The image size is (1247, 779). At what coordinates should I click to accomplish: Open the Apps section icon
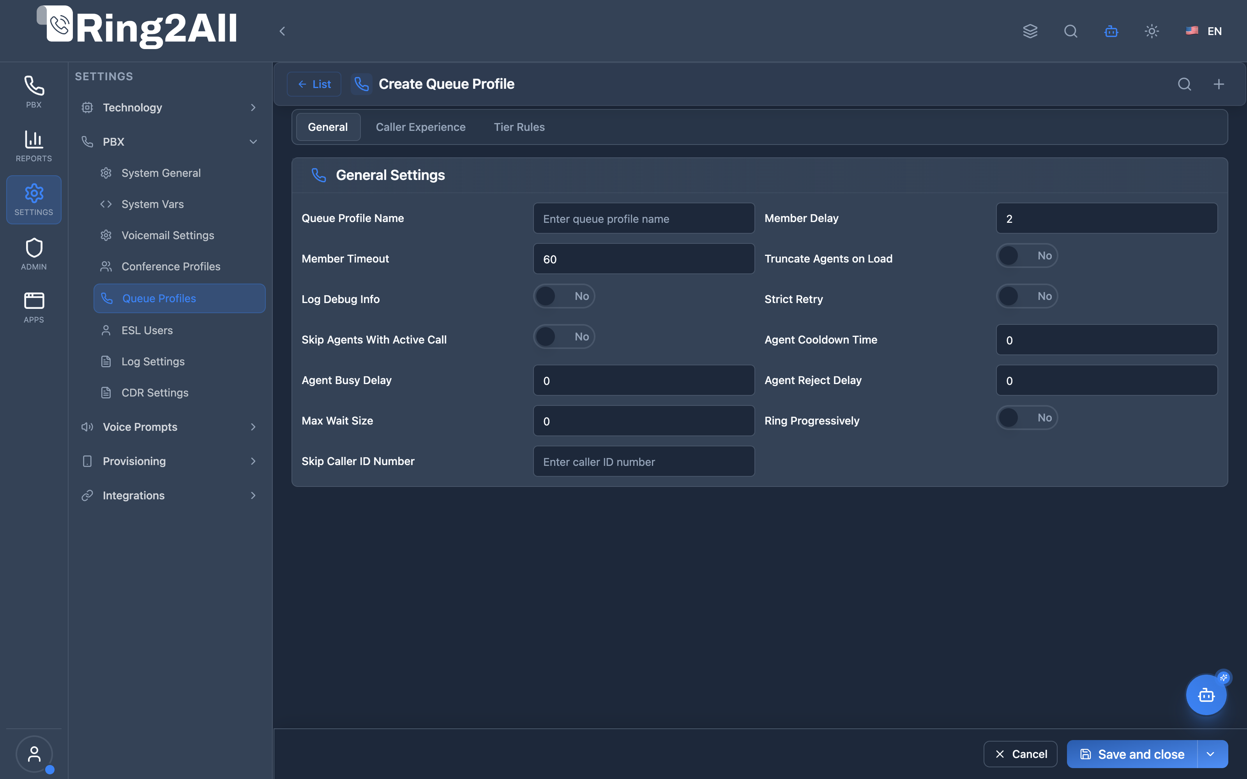click(34, 308)
